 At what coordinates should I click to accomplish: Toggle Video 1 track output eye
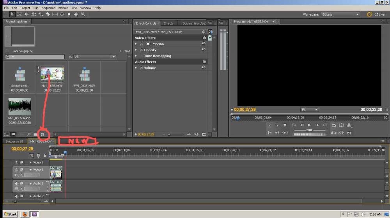pos(16,170)
